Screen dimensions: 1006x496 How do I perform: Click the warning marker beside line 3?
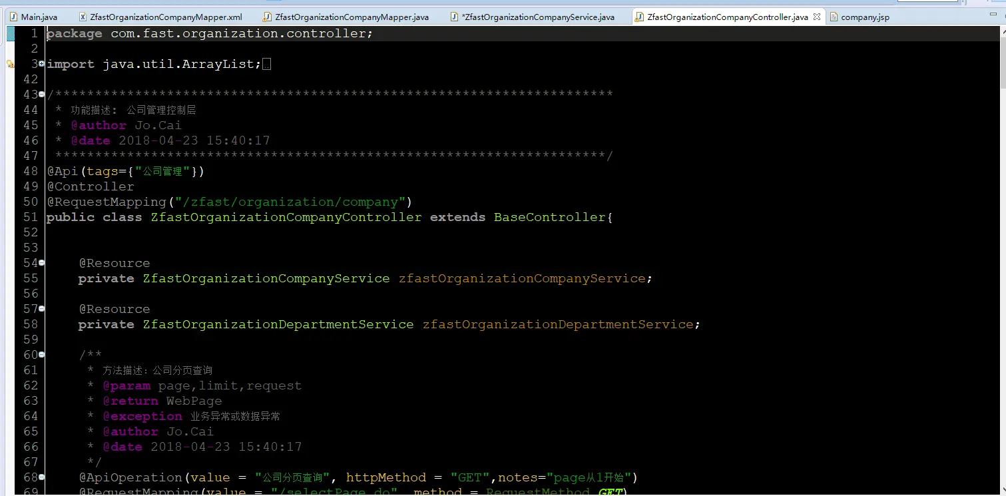click(x=11, y=65)
